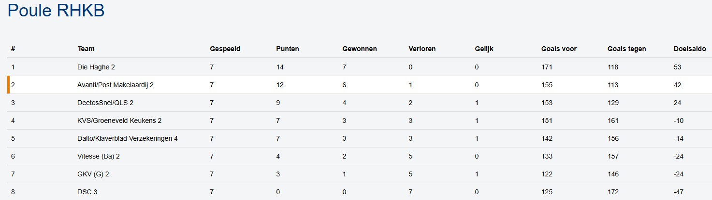The image size is (712, 200).
Task: Click the orange marker on row 2
Action: (x=9, y=85)
